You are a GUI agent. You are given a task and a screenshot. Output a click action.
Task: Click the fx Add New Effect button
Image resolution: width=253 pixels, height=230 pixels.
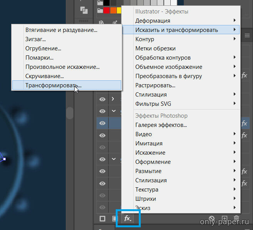(128, 218)
